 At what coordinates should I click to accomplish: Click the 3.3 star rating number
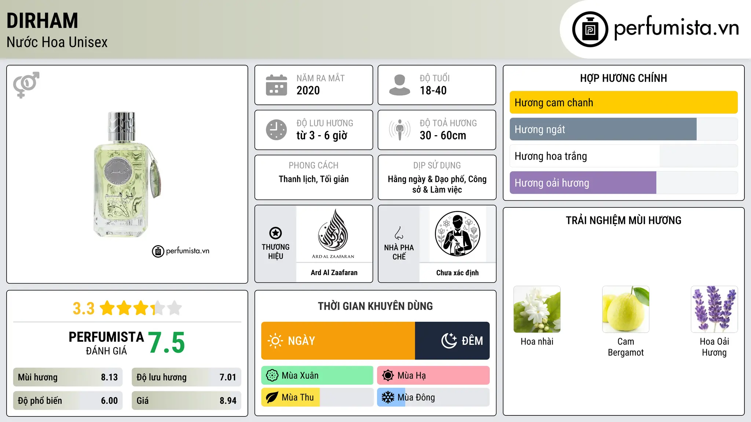point(84,308)
